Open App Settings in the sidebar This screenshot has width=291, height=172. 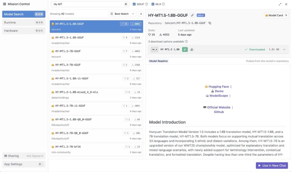(23, 164)
